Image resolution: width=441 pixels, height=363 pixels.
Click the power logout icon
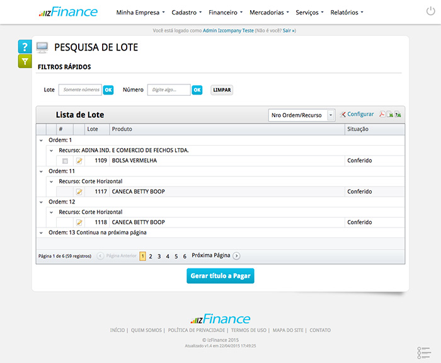(430, 12)
